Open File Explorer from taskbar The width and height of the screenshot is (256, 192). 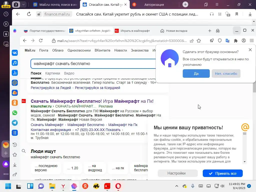click(52, 186)
